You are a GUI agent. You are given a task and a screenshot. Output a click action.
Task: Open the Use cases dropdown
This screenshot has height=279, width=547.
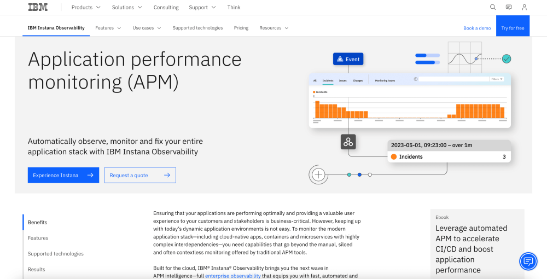point(147,28)
